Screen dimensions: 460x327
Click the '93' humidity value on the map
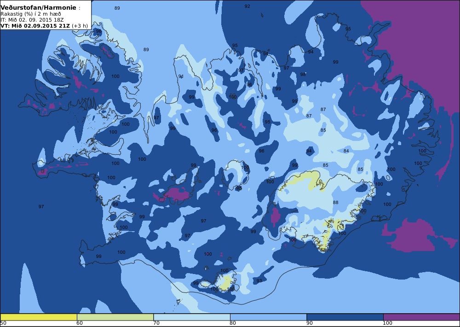coord(259,281)
